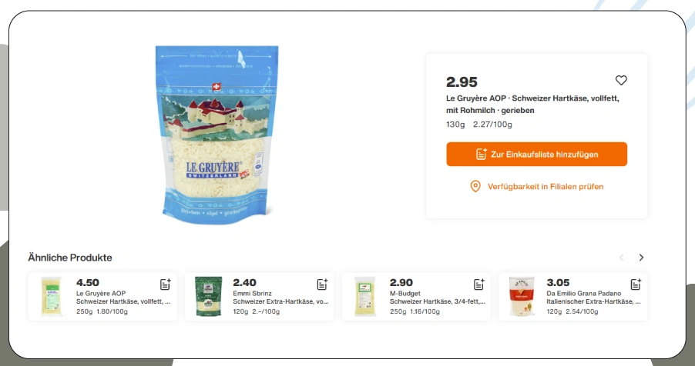
Task: Click the location pin icon
Action: pyautogui.click(x=475, y=186)
